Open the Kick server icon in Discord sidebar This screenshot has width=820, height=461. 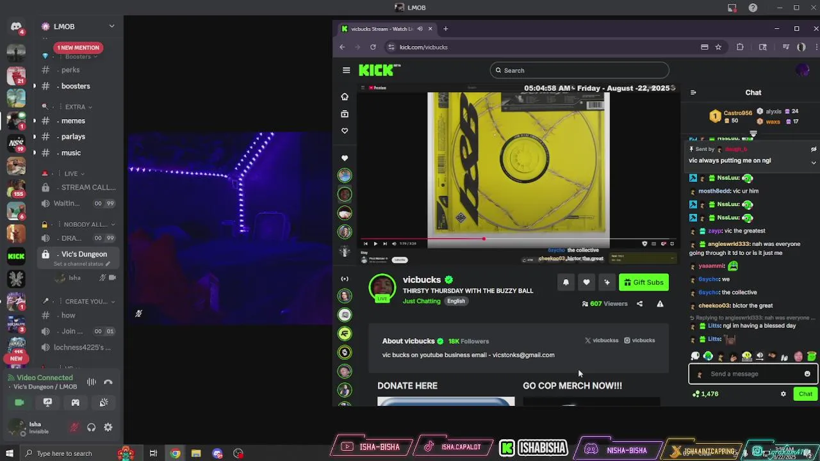tap(16, 256)
